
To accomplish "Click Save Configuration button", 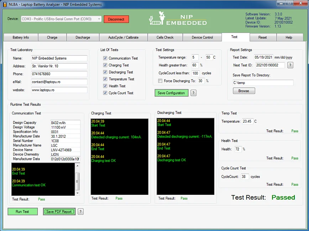I will point(171,93).
